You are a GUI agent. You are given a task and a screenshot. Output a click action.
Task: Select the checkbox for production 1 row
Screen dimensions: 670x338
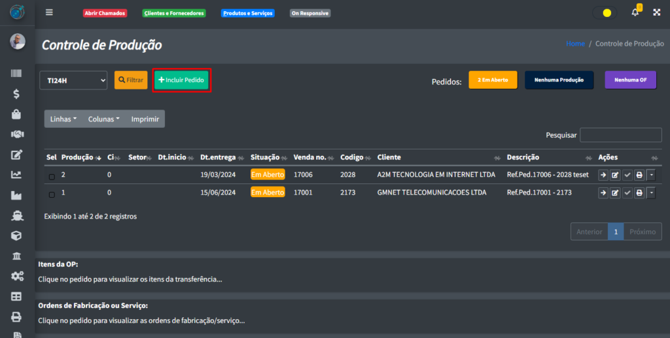pyautogui.click(x=52, y=194)
